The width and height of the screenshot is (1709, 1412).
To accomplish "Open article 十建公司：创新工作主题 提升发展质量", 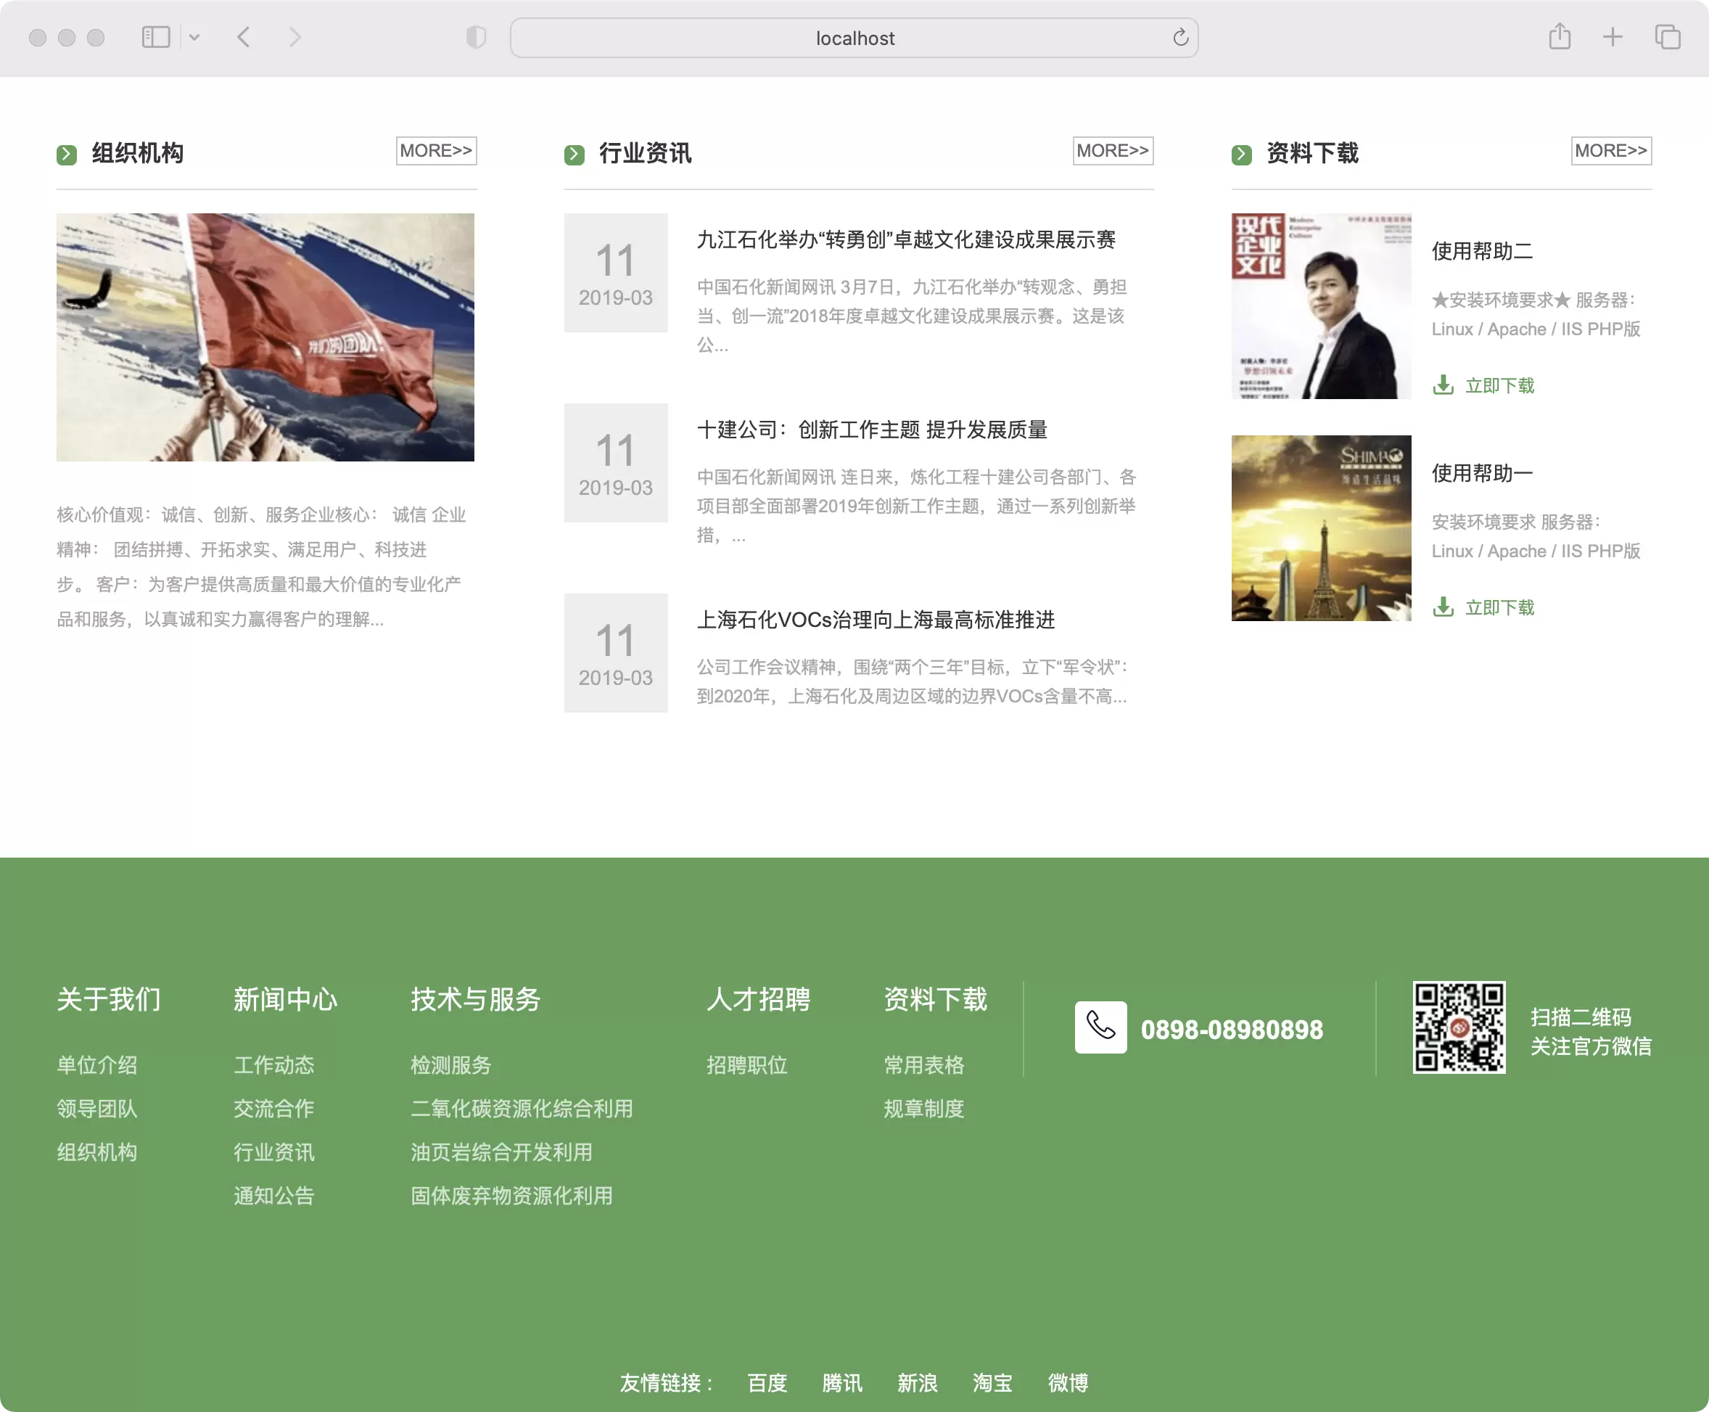I will tap(872, 430).
